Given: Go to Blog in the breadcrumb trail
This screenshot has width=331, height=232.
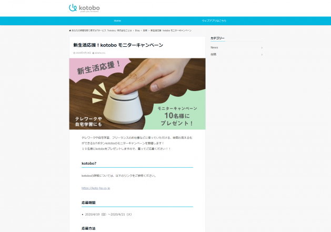Looking at the screenshot, I should pyautogui.click(x=137, y=31).
